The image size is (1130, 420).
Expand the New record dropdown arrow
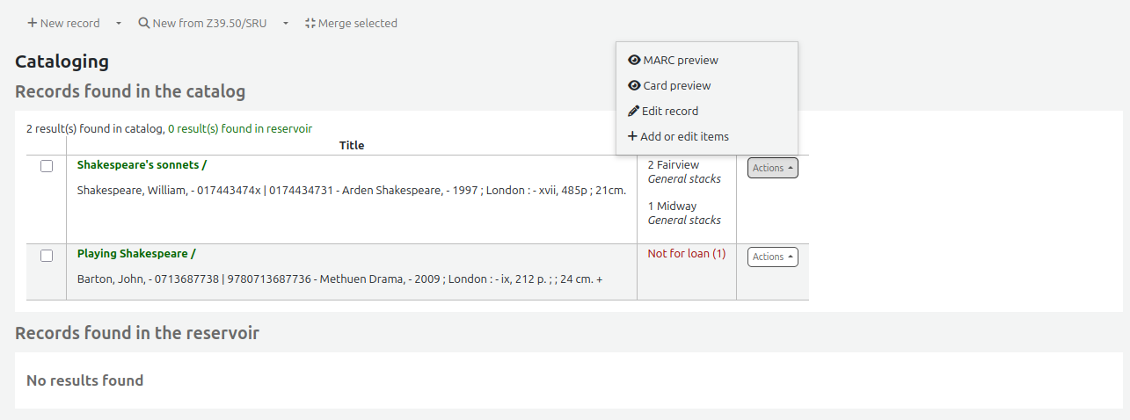coord(119,24)
